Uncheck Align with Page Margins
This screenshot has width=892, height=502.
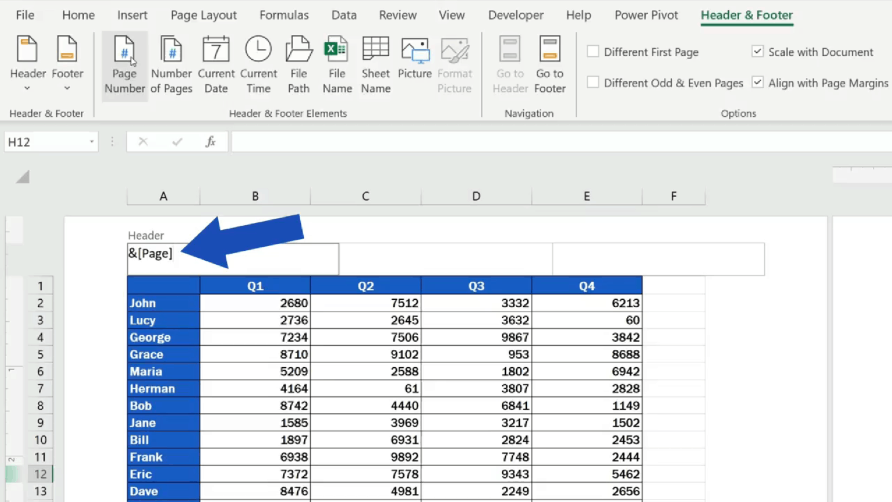point(757,83)
